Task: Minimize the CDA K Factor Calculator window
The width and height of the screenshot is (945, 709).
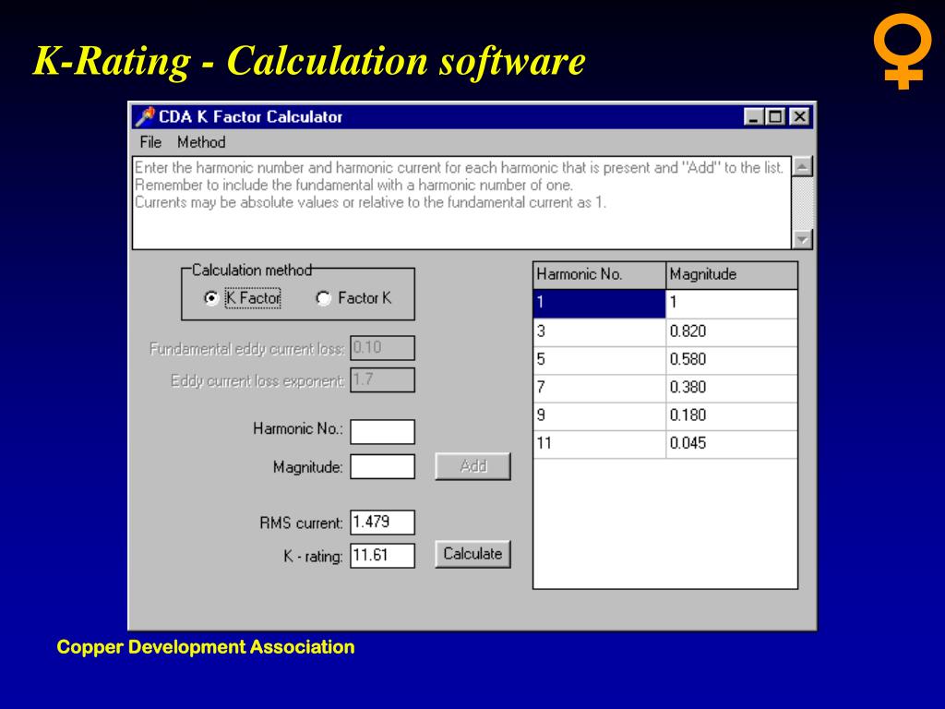Action: click(753, 116)
